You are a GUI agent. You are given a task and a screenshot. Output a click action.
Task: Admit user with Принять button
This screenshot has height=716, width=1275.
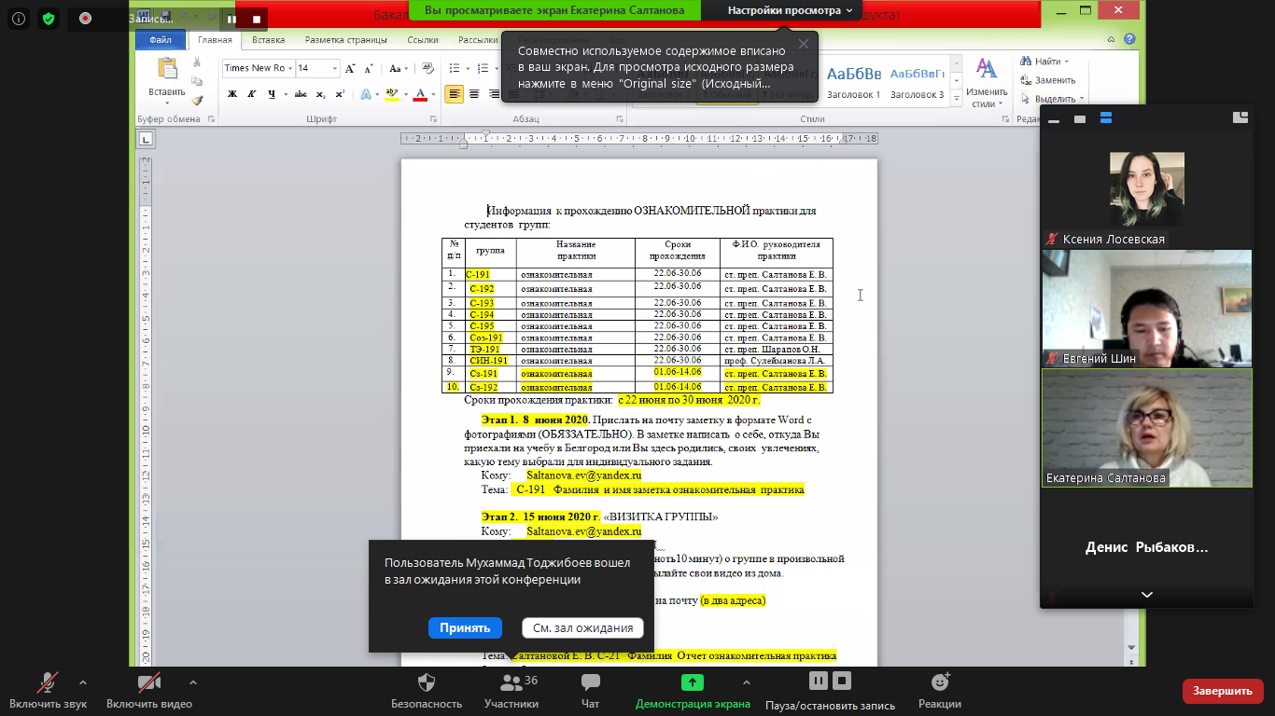click(465, 627)
